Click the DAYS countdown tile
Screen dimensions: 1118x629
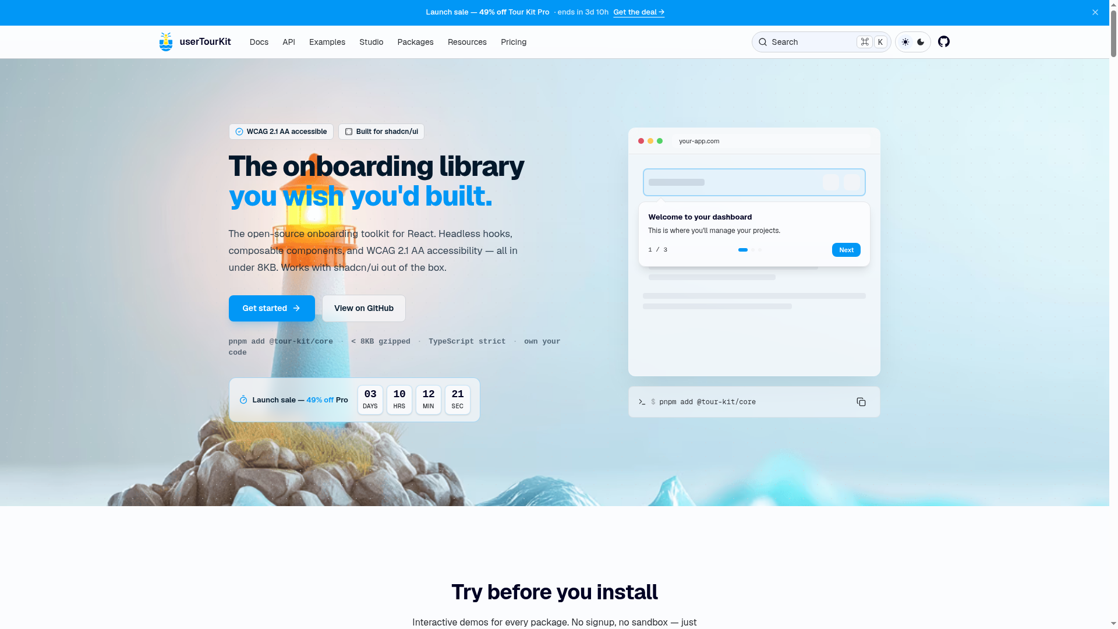point(370,400)
